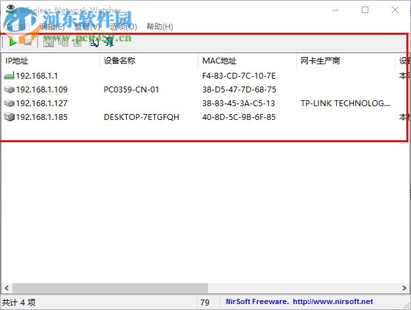This screenshot has width=411, height=310.
Task: Click the horizontal scrollbar left arrow
Action: (7, 288)
